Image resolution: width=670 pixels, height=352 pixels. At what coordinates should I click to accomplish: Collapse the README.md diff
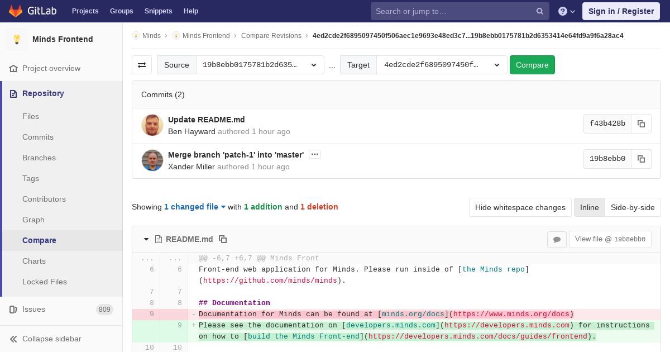[146, 239]
